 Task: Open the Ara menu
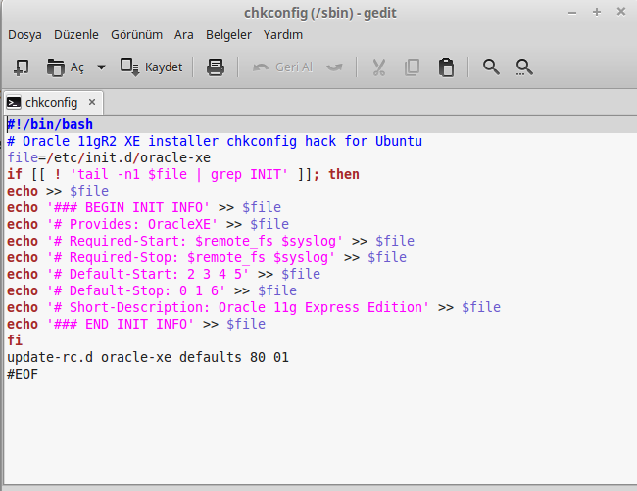pyautogui.click(x=184, y=35)
